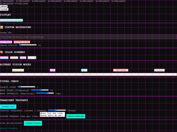Click the REMOVE IMAGE button

pyautogui.click(x=22, y=42)
